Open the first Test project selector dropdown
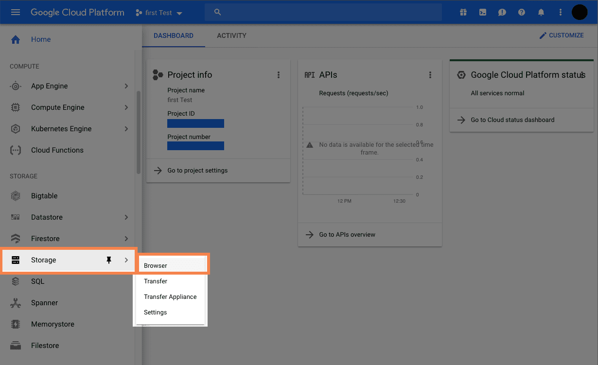This screenshot has height=365, width=598. pos(159,13)
